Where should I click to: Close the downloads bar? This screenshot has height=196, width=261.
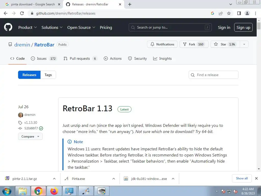tap(256, 178)
